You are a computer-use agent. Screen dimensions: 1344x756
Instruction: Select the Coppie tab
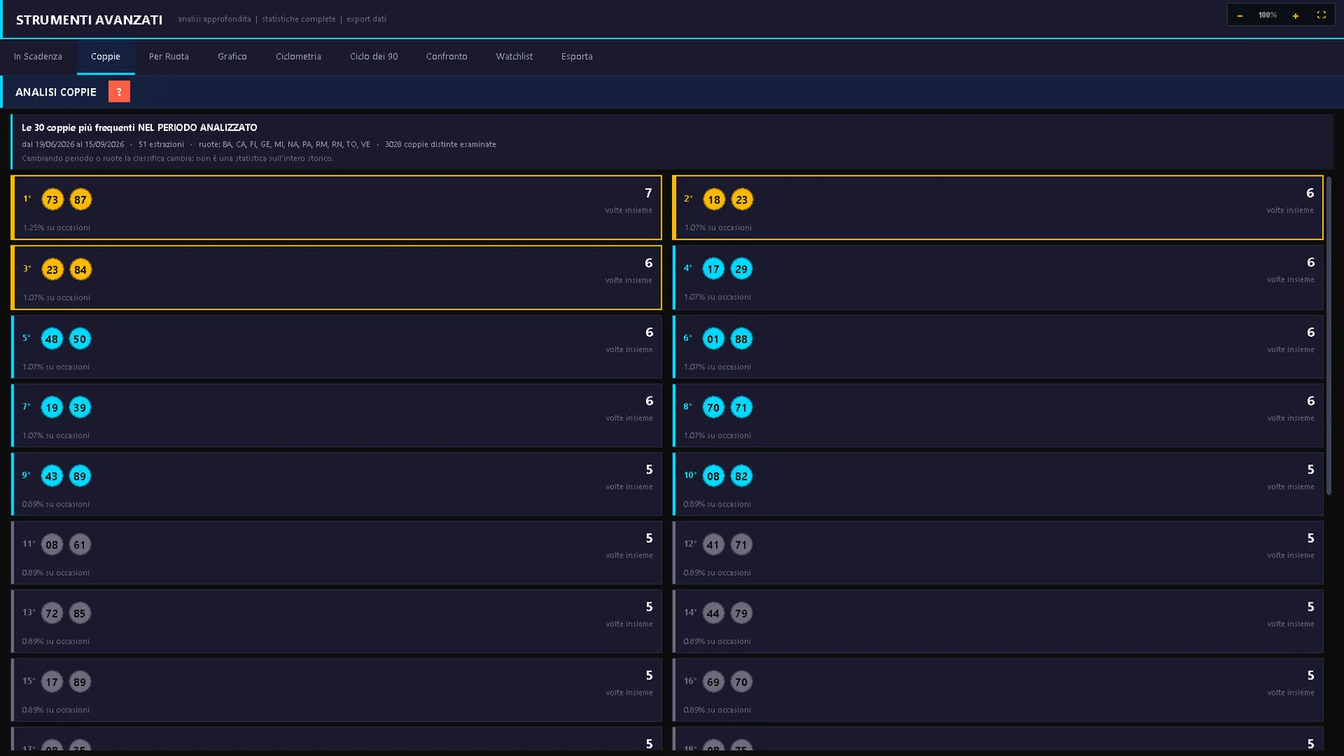click(x=106, y=56)
